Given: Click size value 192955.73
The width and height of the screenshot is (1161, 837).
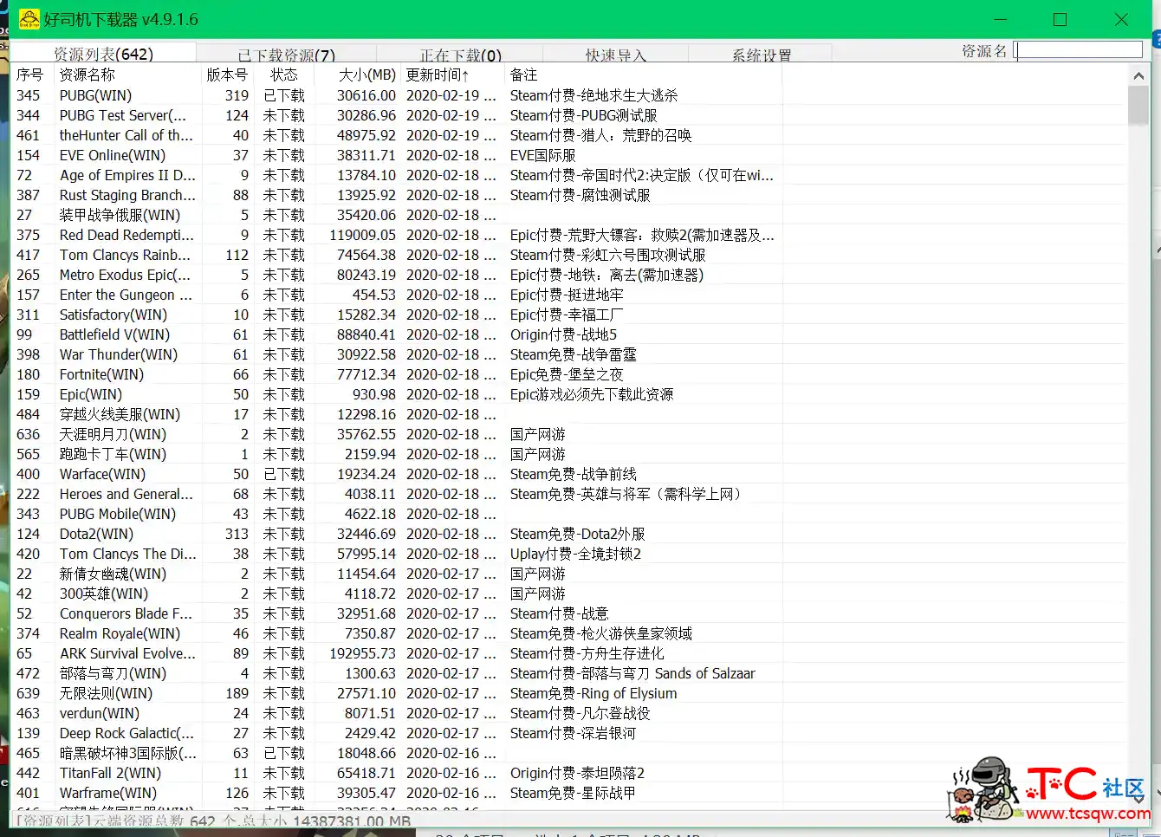Looking at the screenshot, I should tap(362, 653).
